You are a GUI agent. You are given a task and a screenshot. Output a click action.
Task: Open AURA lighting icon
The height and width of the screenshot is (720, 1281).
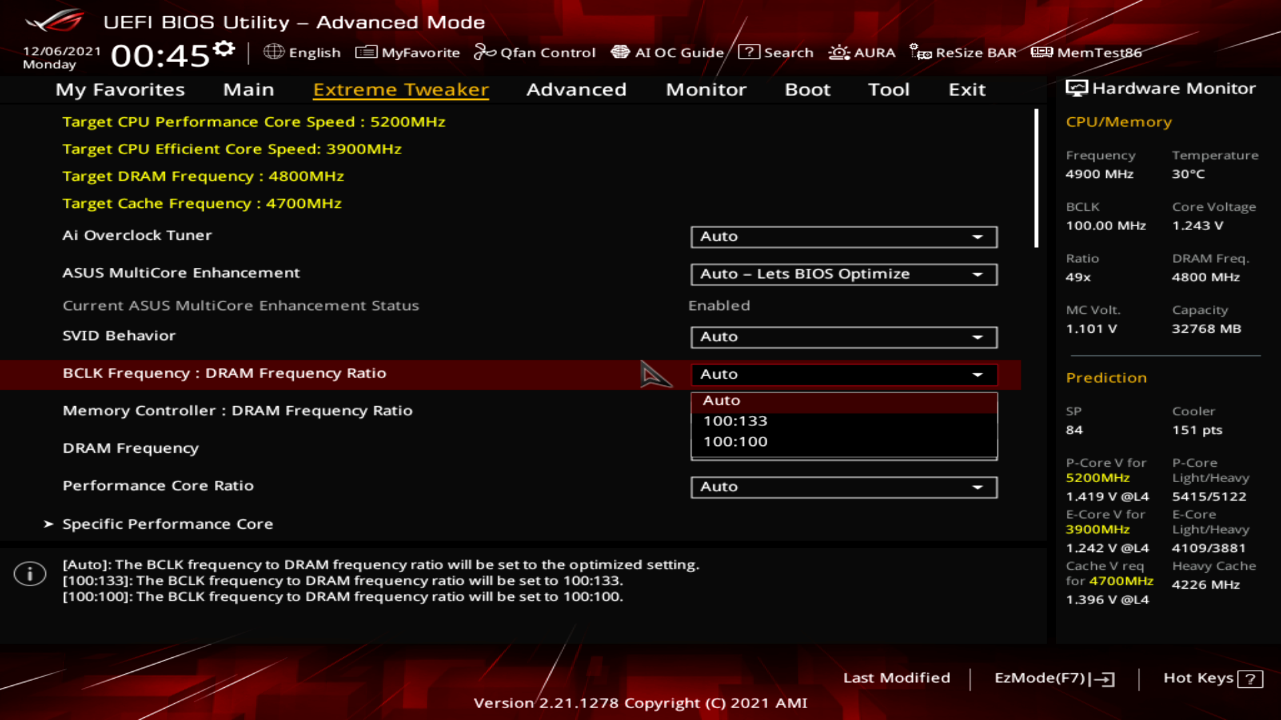839,52
